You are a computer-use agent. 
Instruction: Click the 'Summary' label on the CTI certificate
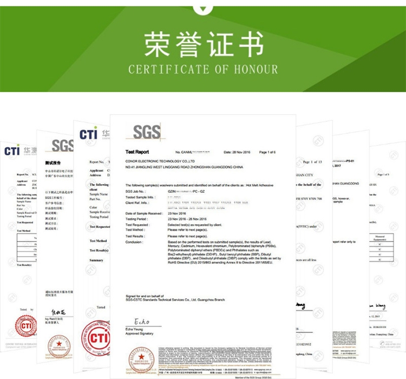(x=96, y=260)
